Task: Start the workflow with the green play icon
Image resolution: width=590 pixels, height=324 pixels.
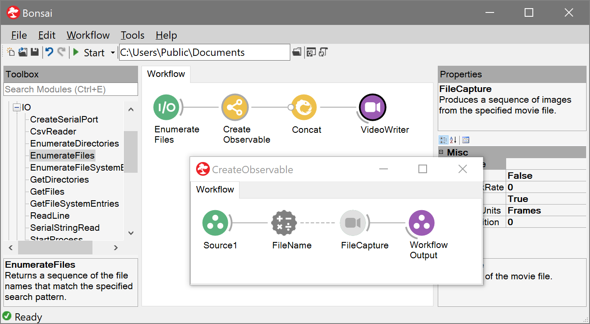Action: coord(76,52)
